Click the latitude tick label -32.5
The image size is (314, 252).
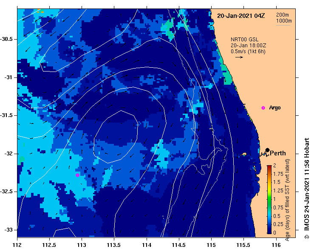click(x=6, y=192)
